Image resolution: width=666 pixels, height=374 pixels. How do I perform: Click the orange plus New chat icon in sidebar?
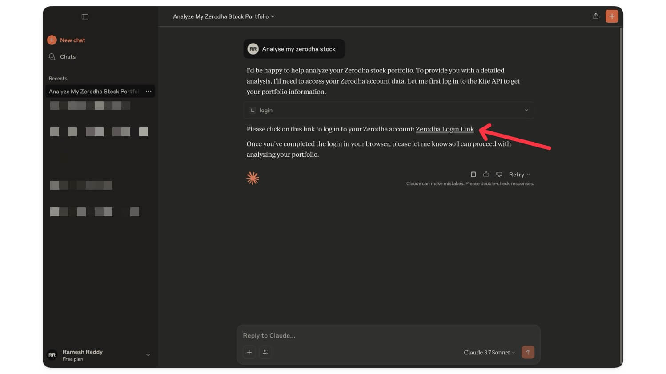click(x=52, y=40)
